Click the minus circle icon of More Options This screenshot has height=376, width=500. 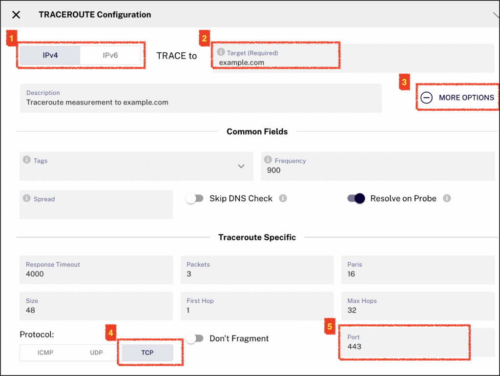point(426,98)
